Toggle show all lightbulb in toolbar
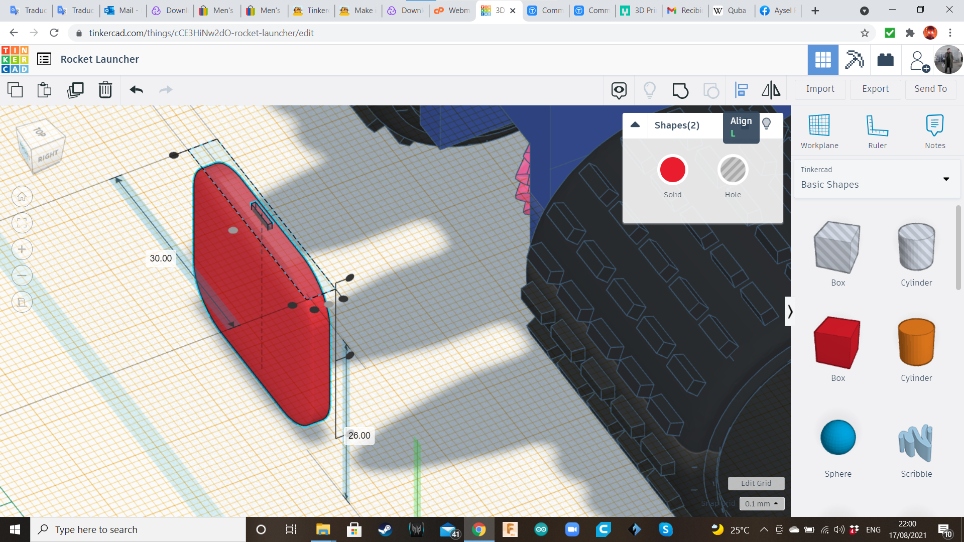The height and width of the screenshot is (542, 964). point(649,90)
